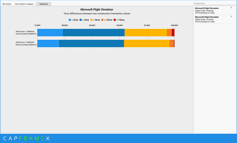The height and width of the screenshot is (143, 237).
Task: Click the Comparisons panel heading
Action: [x=199, y=3]
